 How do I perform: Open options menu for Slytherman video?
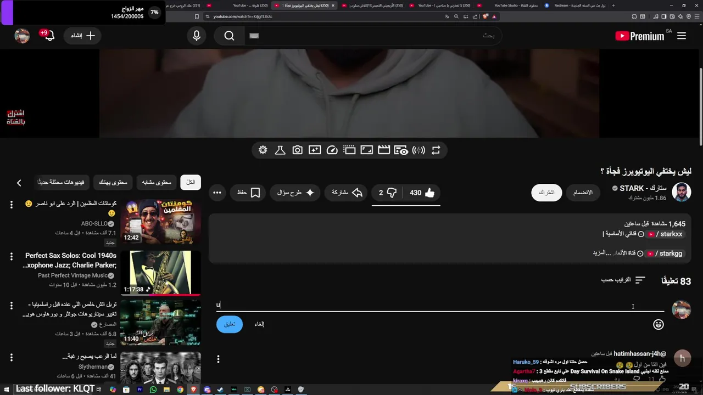(x=11, y=357)
